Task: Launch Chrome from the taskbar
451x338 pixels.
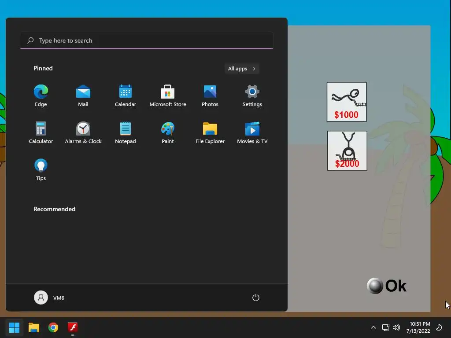Action: pyautogui.click(x=53, y=327)
